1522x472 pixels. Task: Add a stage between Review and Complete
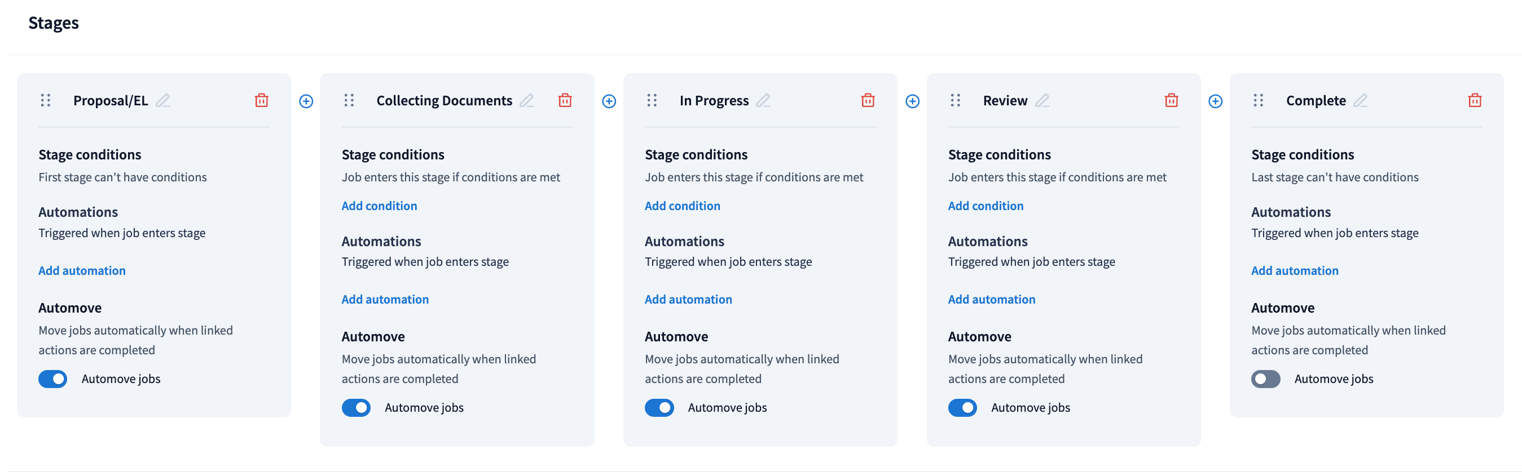pyautogui.click(x=1215, y=101)
